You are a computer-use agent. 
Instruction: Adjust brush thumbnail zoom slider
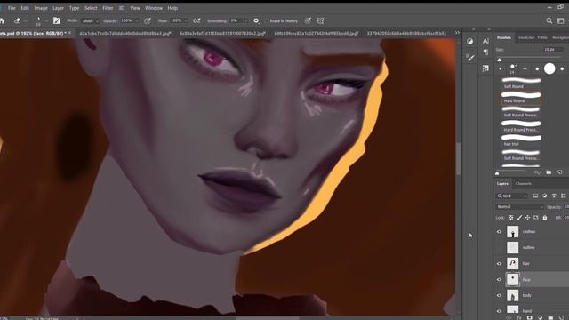click(497, 173)
